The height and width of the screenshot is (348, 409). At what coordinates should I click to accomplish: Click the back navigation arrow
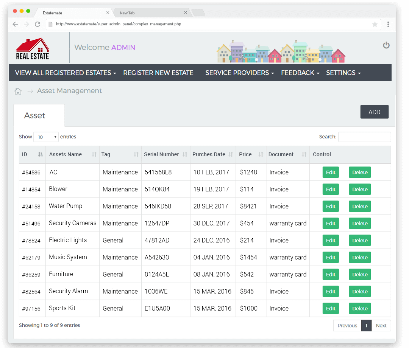point(15,24)
